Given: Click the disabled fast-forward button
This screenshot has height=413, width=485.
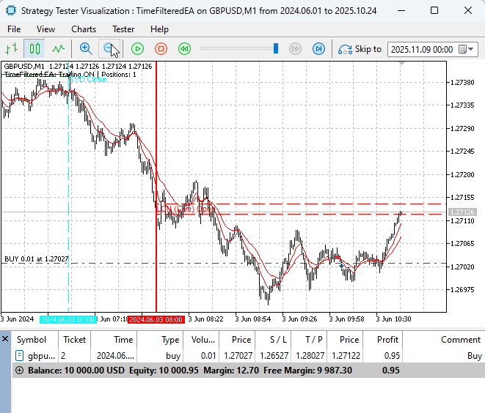Looking at the screenshot, I should coord(295,49).
